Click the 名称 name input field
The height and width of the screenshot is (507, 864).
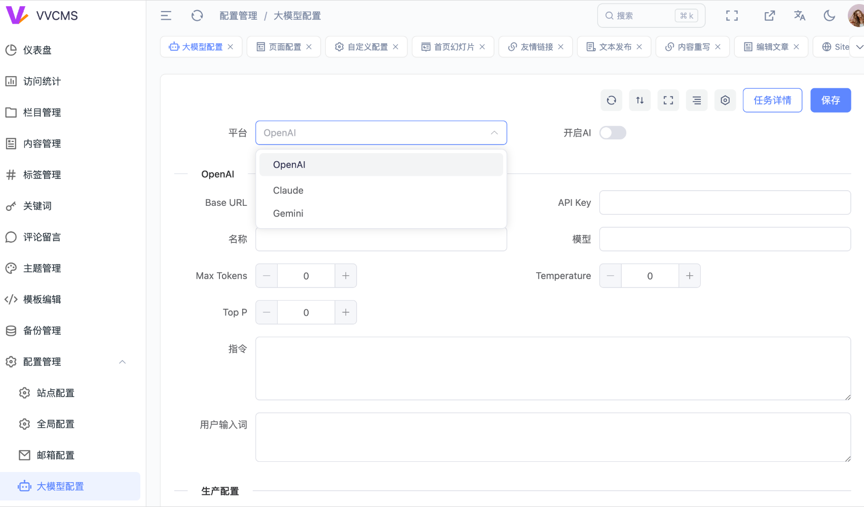[x=381, y=240]
